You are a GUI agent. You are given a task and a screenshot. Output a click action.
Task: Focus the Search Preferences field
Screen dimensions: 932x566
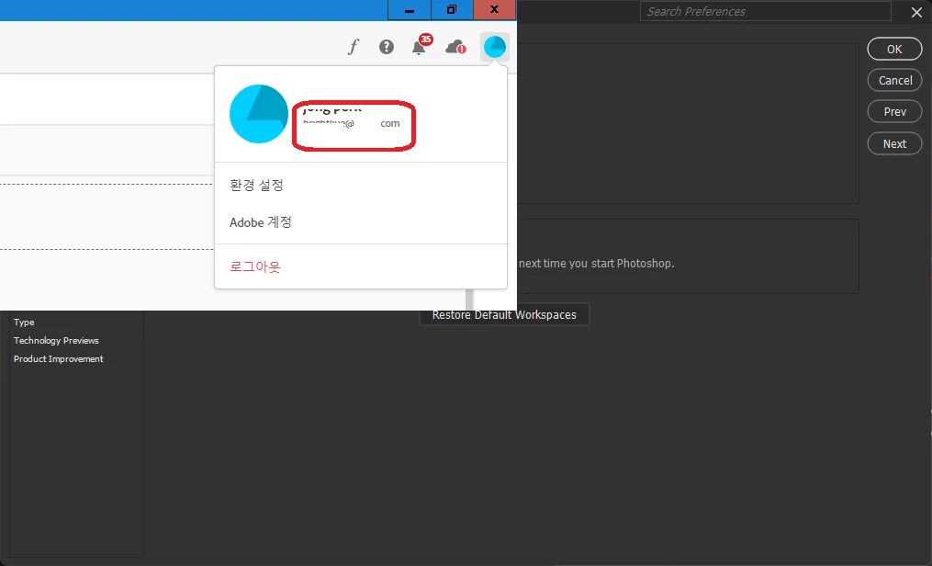point(766,11)
